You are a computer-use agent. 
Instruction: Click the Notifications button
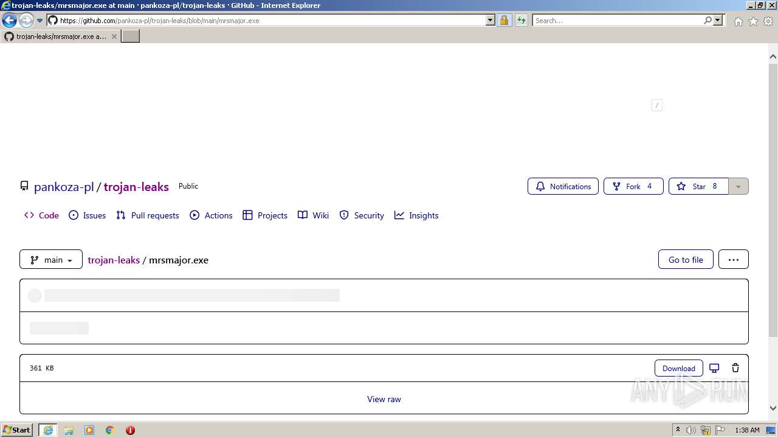pos(563,186)
